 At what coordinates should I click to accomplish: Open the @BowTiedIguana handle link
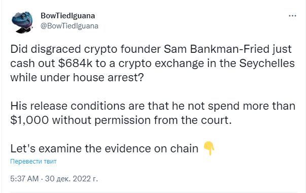(x=70, y=26)
